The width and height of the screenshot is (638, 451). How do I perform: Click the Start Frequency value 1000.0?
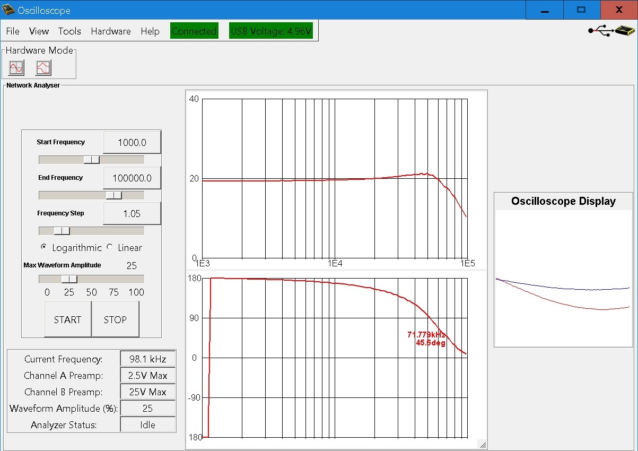tap(132, 142)
